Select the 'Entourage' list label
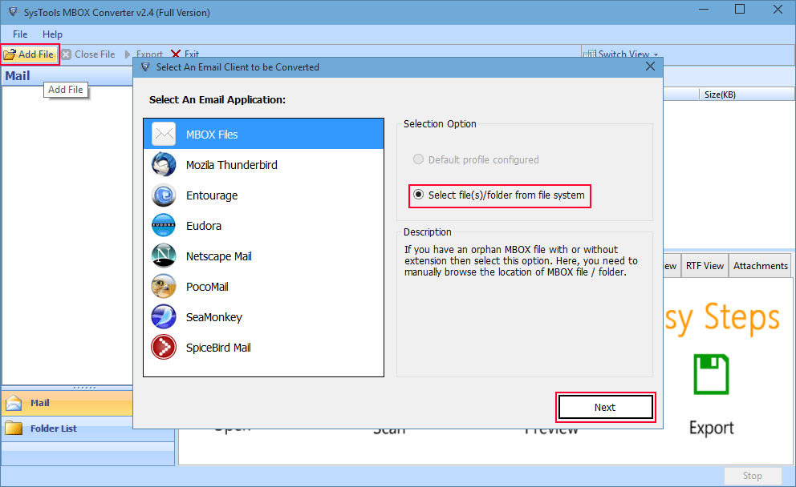 [212, 195]
